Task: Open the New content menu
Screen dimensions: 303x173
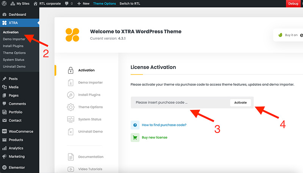Action: coord(83,3)
